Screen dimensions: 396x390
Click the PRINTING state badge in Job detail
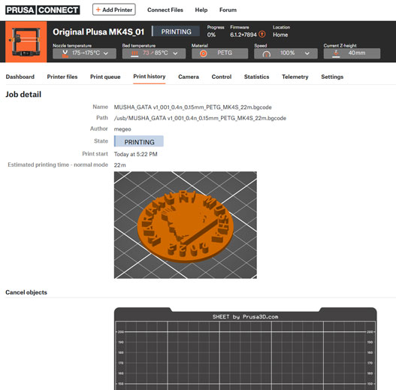[x=139, y=142]
